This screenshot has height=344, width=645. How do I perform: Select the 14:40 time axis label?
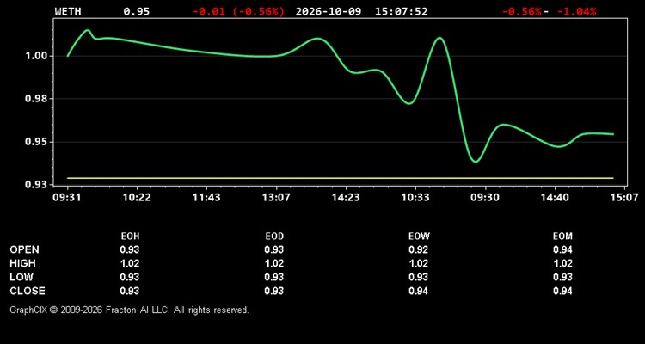555,198
